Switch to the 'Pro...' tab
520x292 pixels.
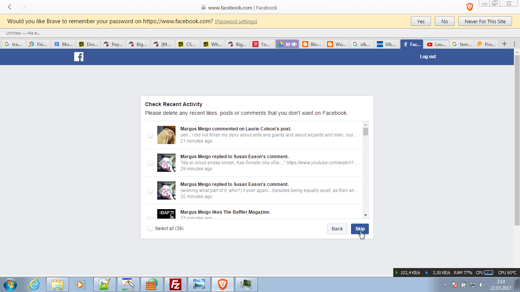point(486,44)
